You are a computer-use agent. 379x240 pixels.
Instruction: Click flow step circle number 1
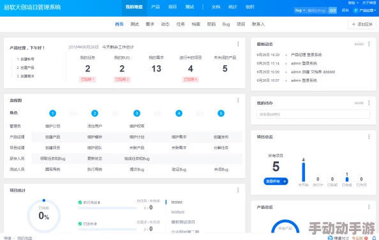click(52, 113)
